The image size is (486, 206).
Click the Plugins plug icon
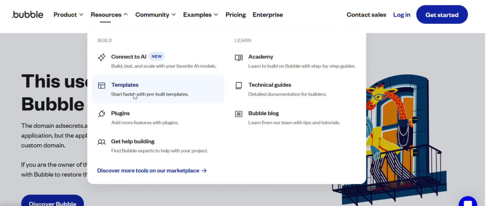pyautogui.click(x=102, y=114)
